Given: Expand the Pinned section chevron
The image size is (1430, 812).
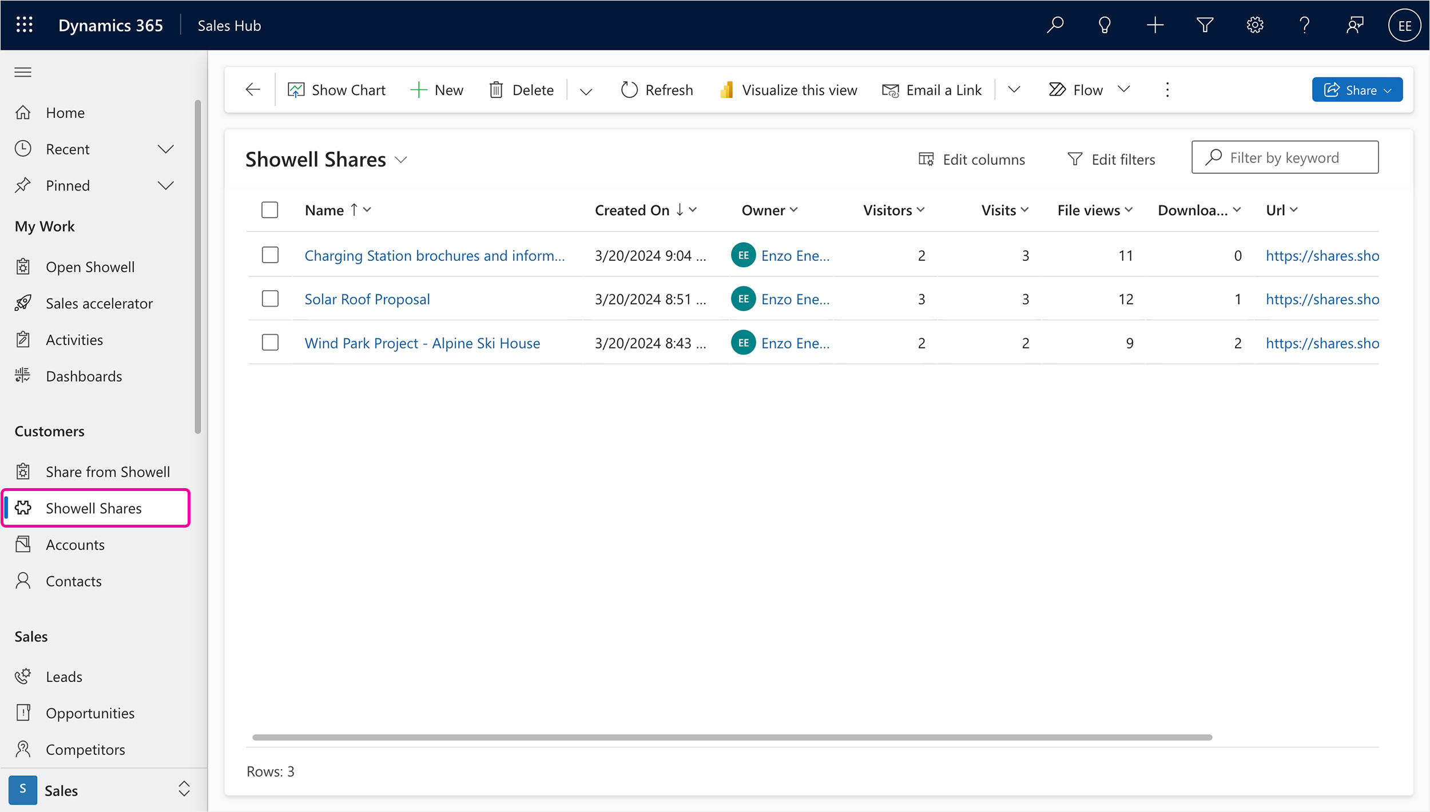Looking at the screenshot, I should (165, 185).
